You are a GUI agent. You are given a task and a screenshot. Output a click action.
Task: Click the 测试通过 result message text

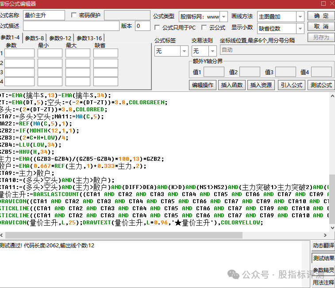(x=47, y=245)
